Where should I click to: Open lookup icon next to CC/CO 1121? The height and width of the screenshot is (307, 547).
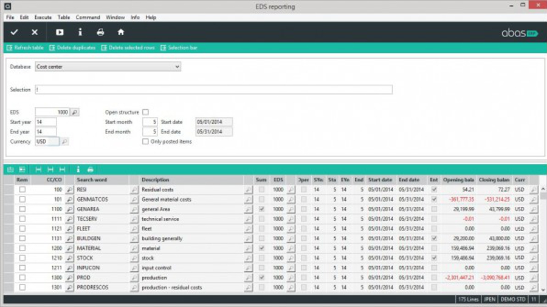point(69,229)
